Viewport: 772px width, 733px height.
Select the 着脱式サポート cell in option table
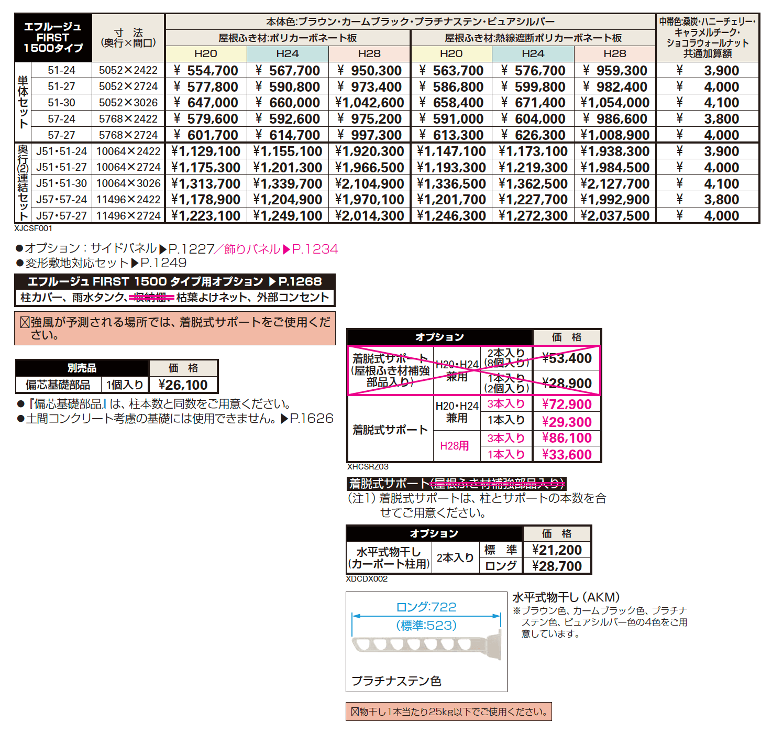(x=390, y=430)
